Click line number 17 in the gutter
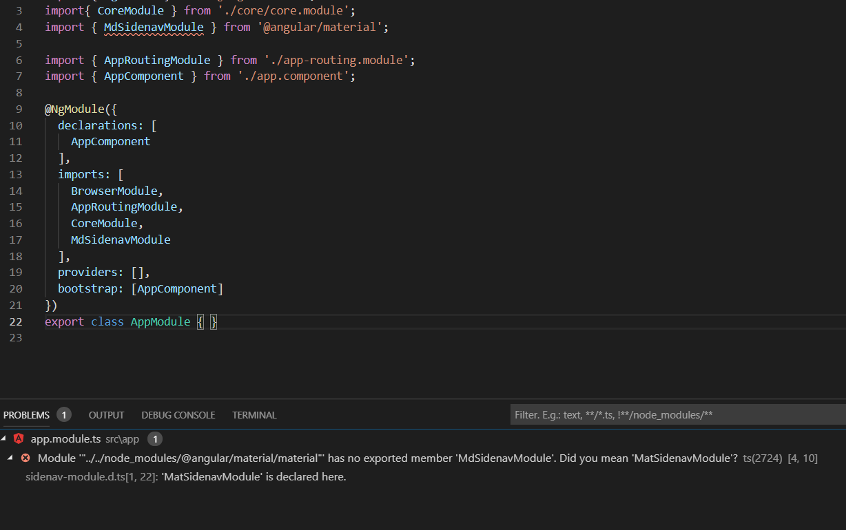Screen dimensions: 846x530 [x=16, y=240]
